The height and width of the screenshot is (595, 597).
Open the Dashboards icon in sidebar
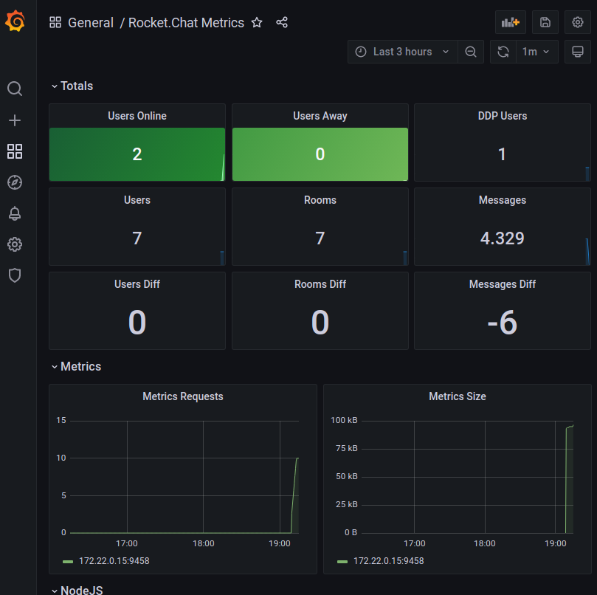click(x=15, y=151)
